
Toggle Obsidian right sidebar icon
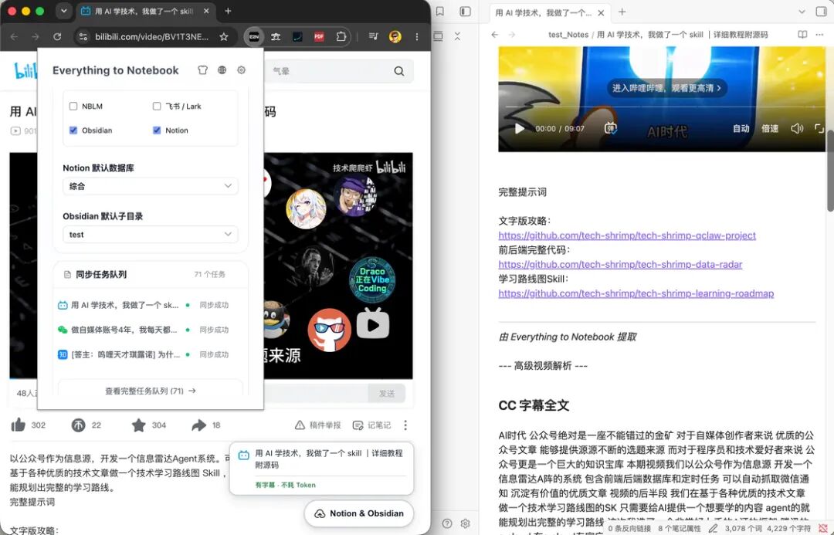pyautogui.click(x=821, y=12)
